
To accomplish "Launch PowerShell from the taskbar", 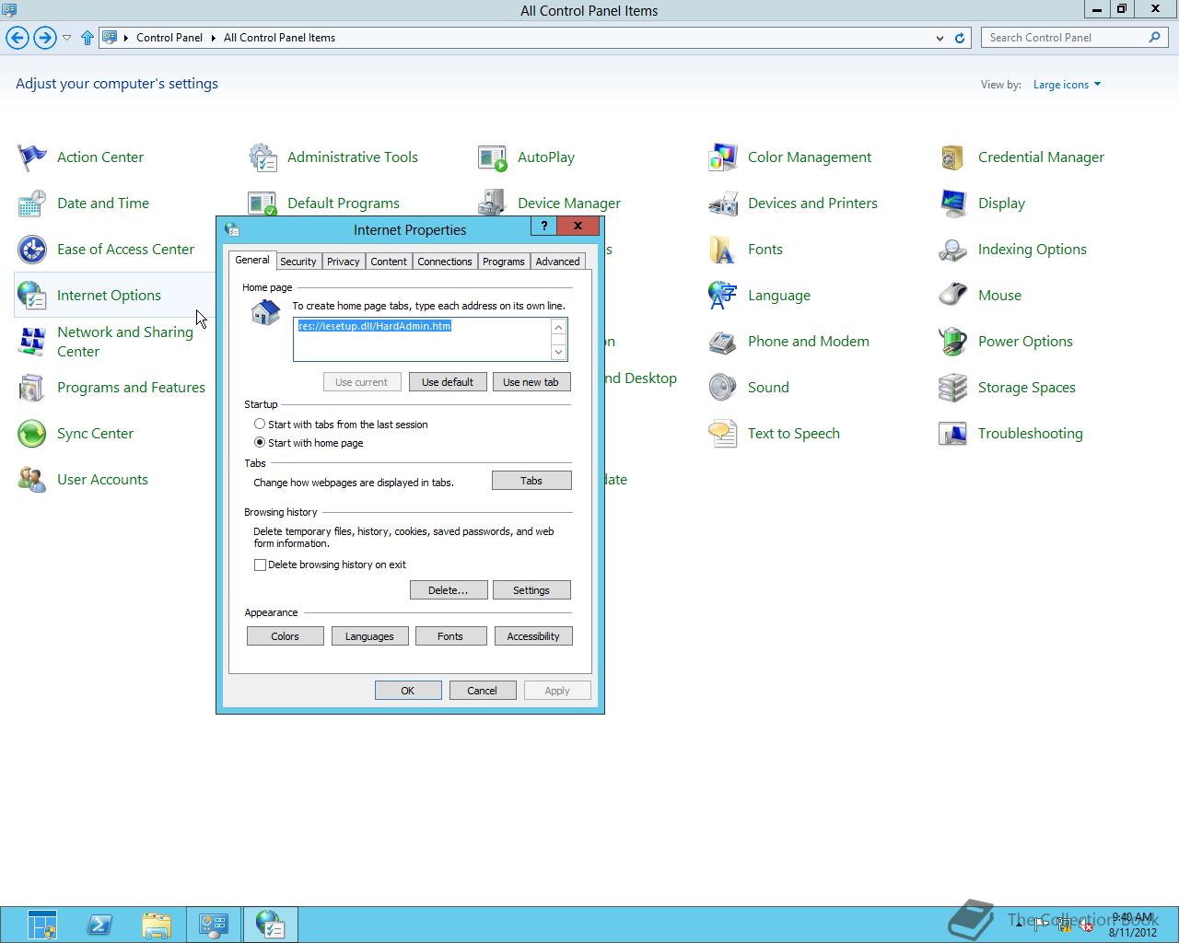I will point(100,925).
